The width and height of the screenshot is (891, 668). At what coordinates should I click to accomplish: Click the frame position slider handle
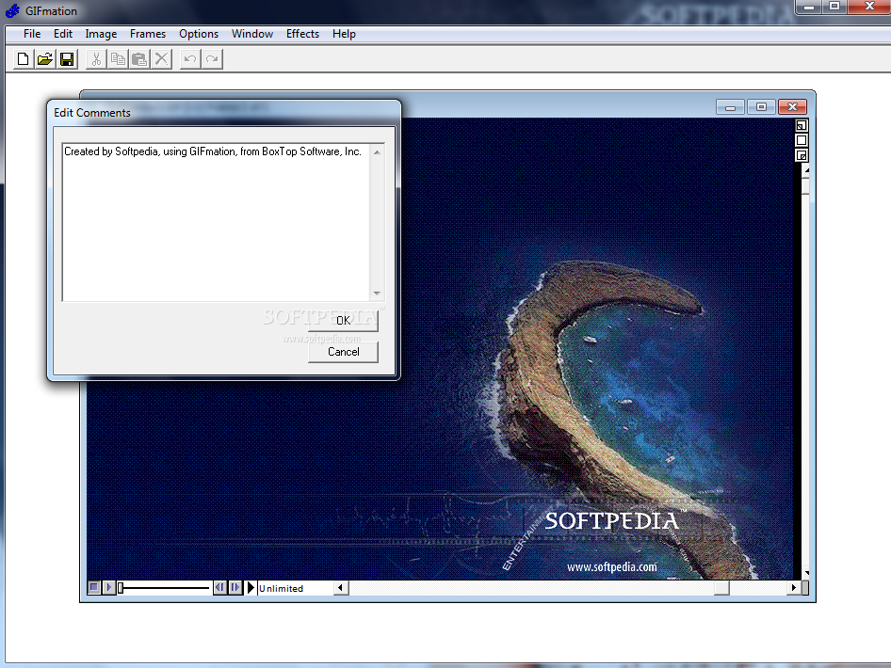tap(121, 588)
